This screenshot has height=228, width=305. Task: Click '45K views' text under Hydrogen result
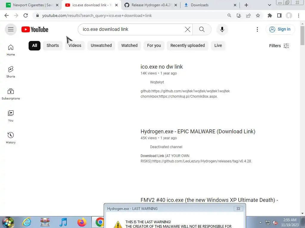(148, 138)
